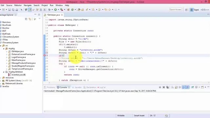Collapse the src folder node
Screen dimensions: 210x118
click(1, 46)
